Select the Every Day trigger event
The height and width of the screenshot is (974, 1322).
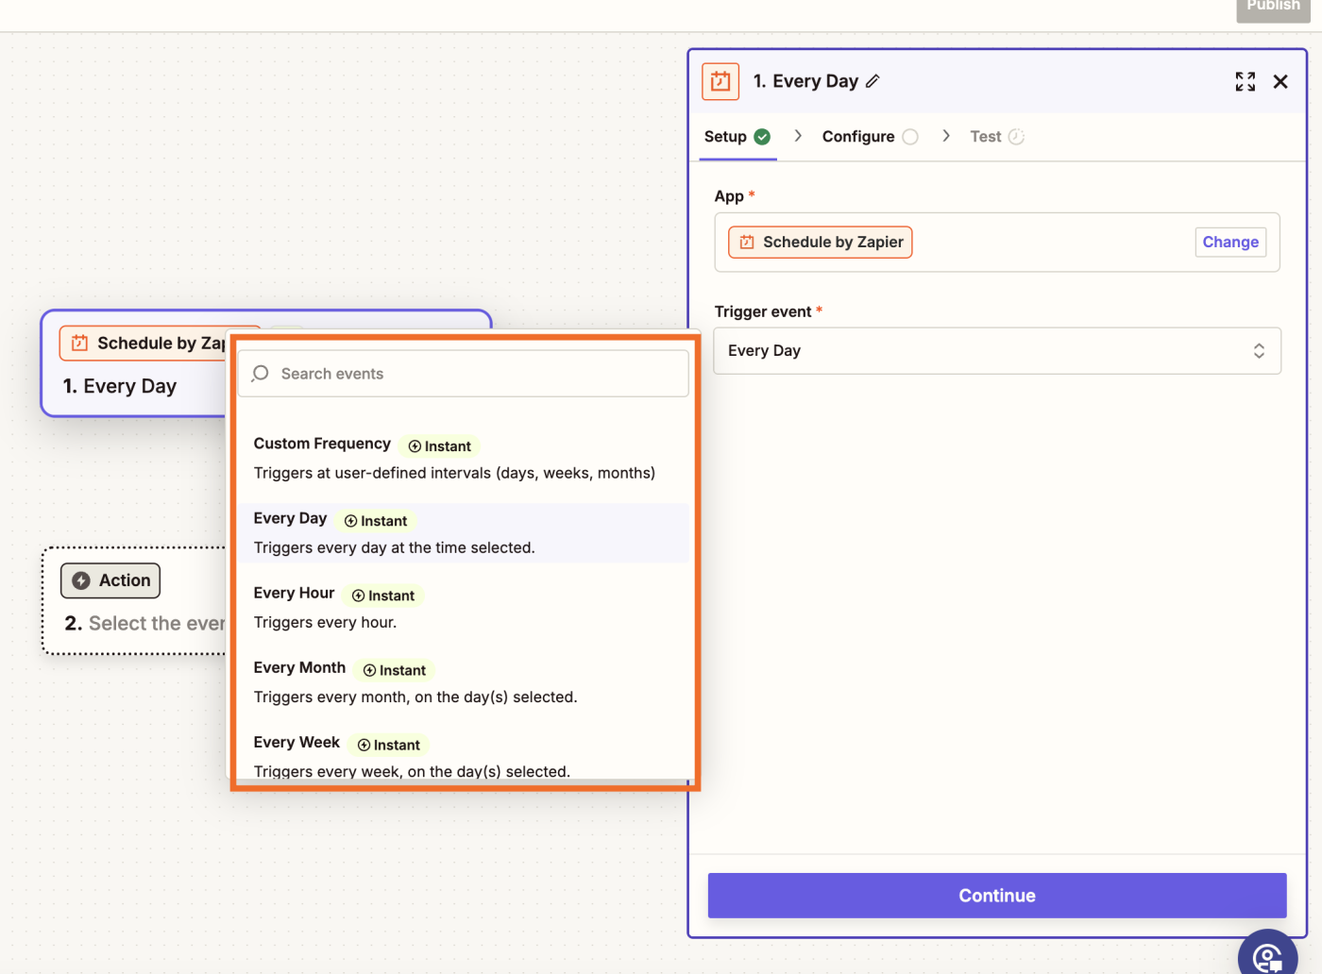click(x=463, y=533)
